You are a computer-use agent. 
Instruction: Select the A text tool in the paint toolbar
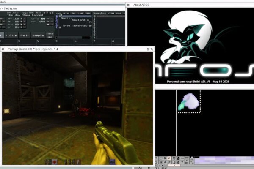click(x=165, y=162)
